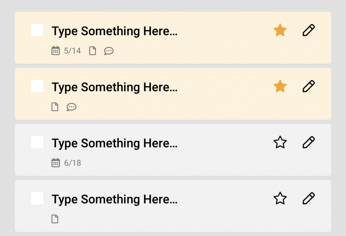The height and width of the screenshot is (236, 346).
Task: Check the second highlighted task's checkbox
Action: [37, 86]
